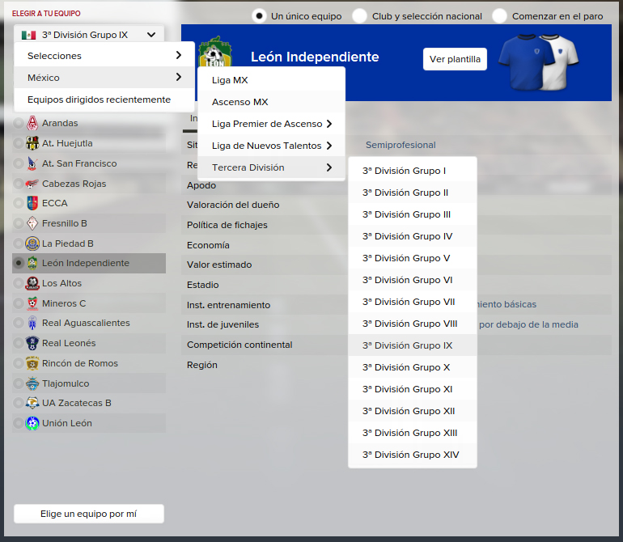Click the large León crest in header
Screen dimensions: 623x542
pos(214,52)
